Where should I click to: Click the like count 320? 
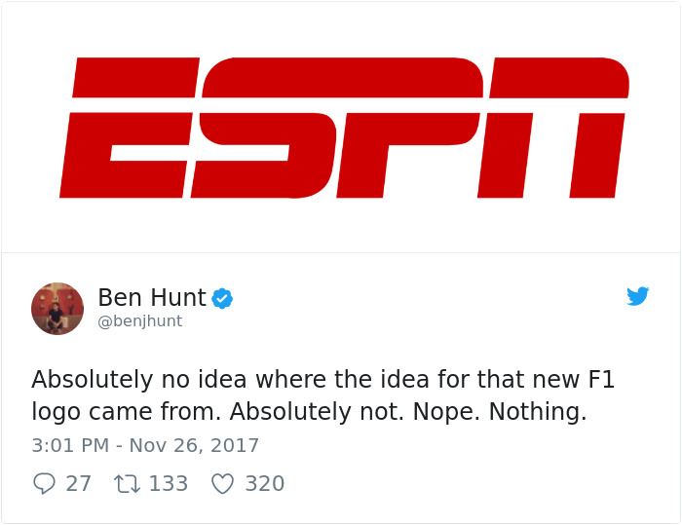264,483
